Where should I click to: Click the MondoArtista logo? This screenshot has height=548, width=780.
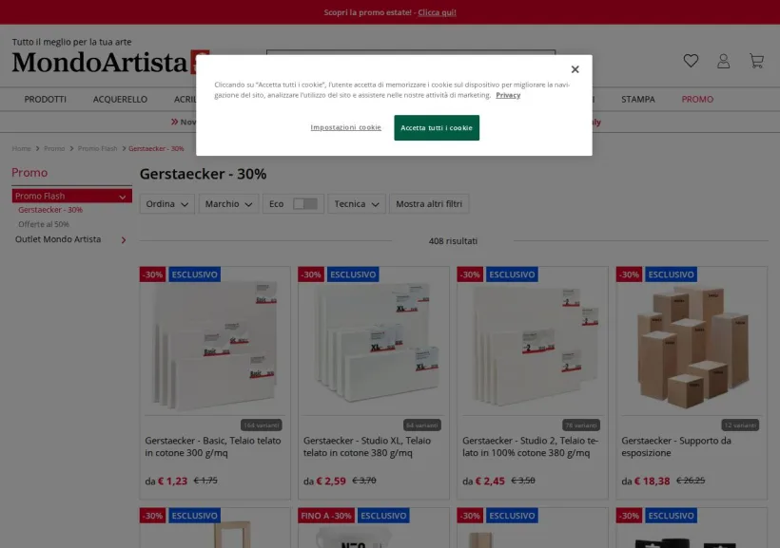110,62
